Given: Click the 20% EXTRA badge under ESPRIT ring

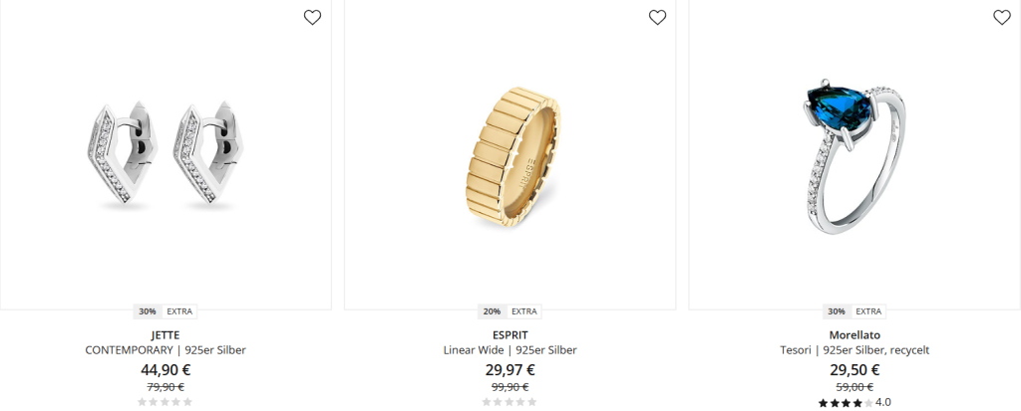Looking at the screenshot, I should (x=510, y=311).
